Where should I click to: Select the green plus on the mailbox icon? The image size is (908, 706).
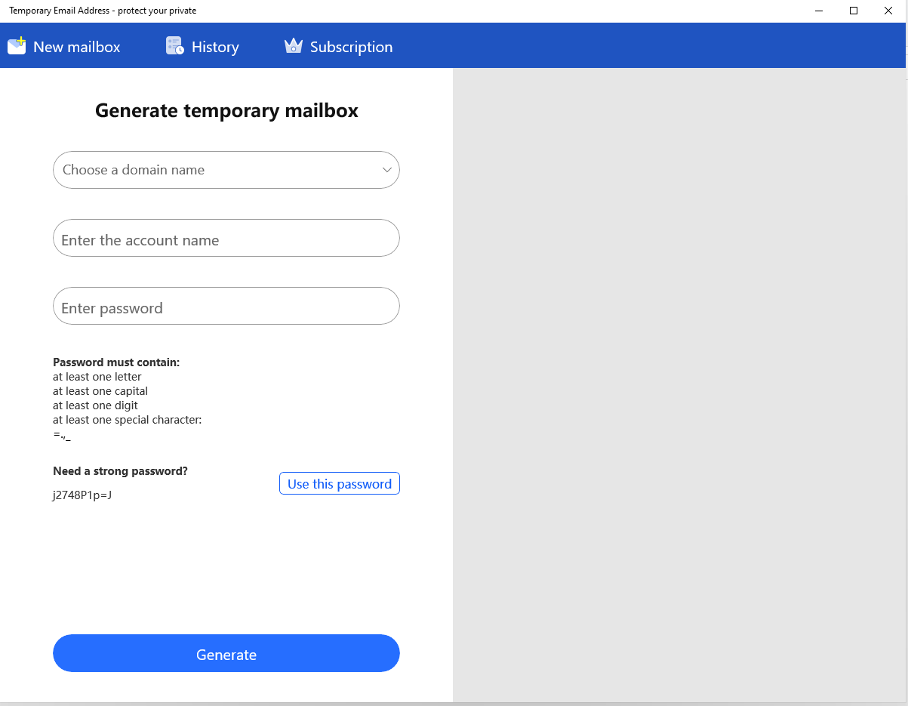(x=21, y=39)
